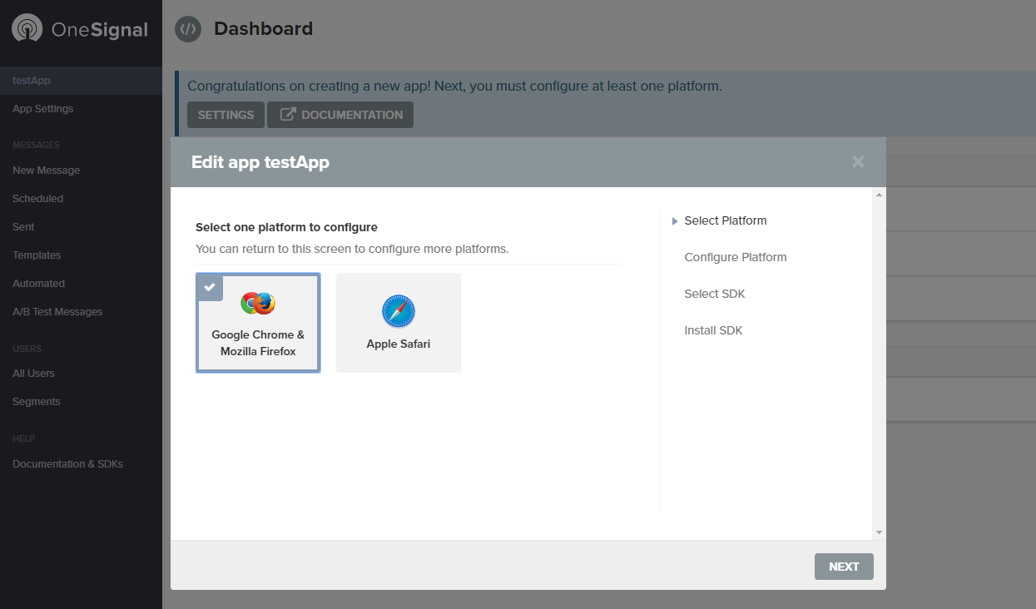This screenshot has width=1036, height=609.
Task: Open A/B Test Messages in sidebar
Action: tap(57, 312)
